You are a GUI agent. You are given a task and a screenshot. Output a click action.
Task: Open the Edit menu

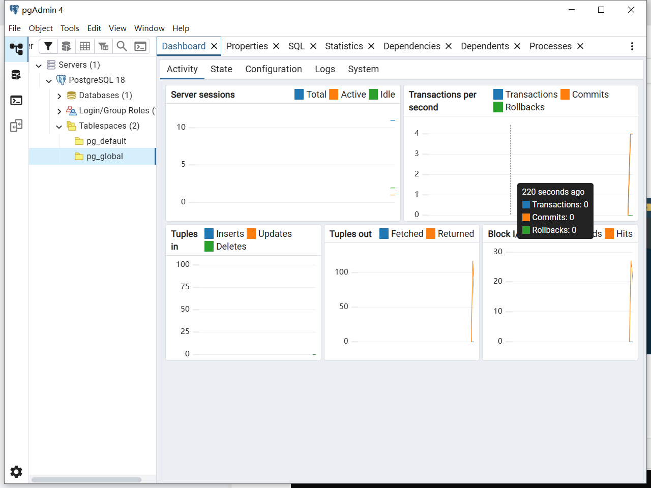[x=94, y=28]
